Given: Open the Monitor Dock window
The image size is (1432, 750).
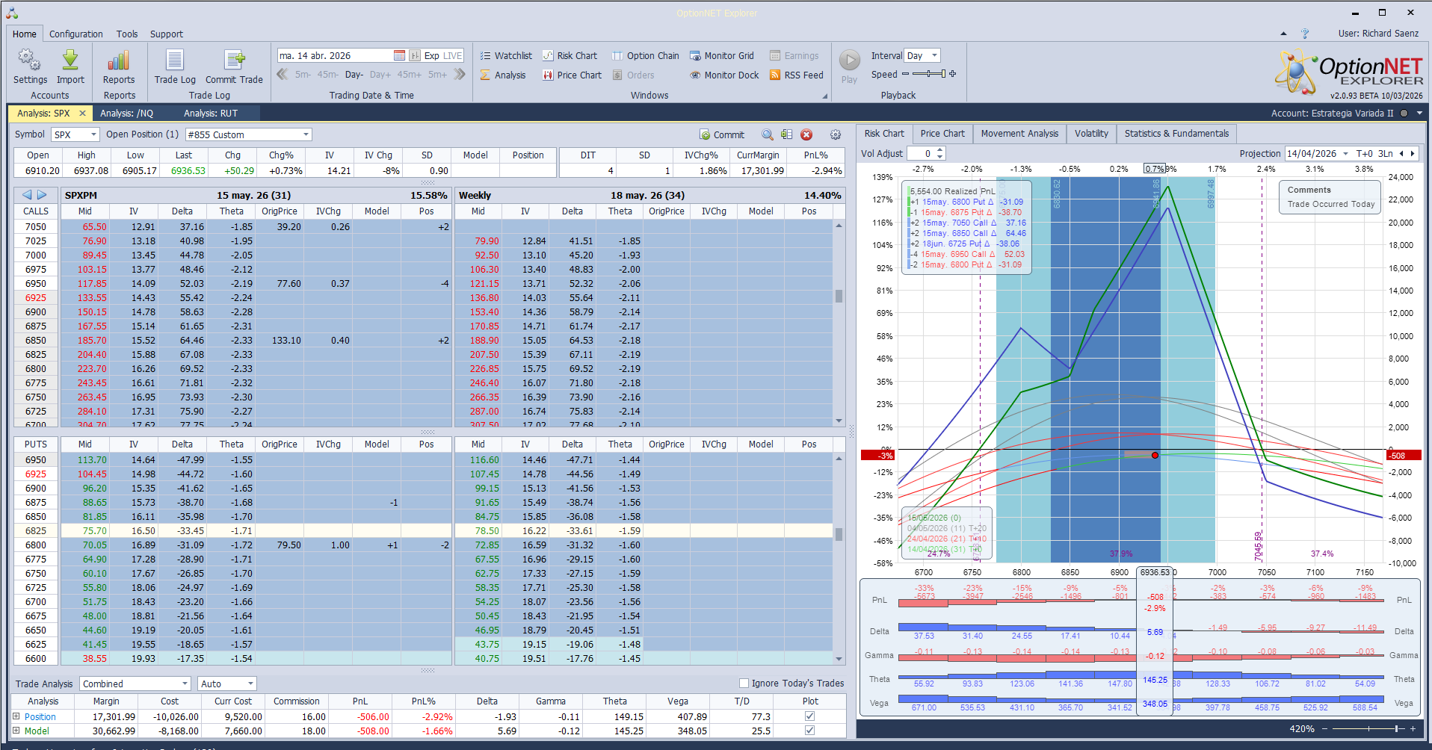Looking at the screenshot, I should pos(723,75).
